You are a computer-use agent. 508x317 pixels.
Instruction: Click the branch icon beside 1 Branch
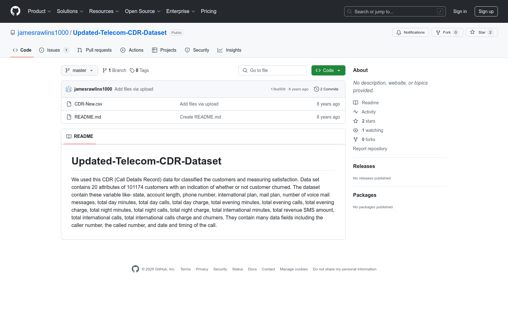click(105, 70)
